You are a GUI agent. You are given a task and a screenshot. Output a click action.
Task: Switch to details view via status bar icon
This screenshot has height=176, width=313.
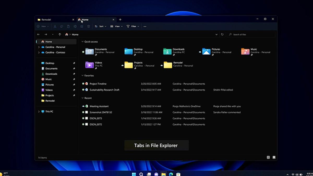click(x=268, y=157)
